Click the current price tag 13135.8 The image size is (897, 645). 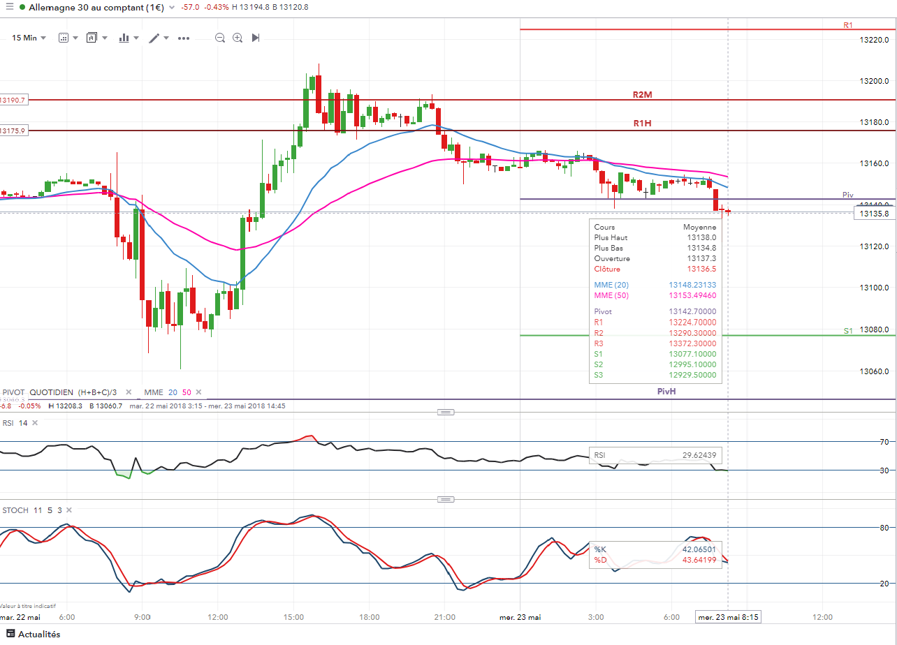[x=876, y=214]
